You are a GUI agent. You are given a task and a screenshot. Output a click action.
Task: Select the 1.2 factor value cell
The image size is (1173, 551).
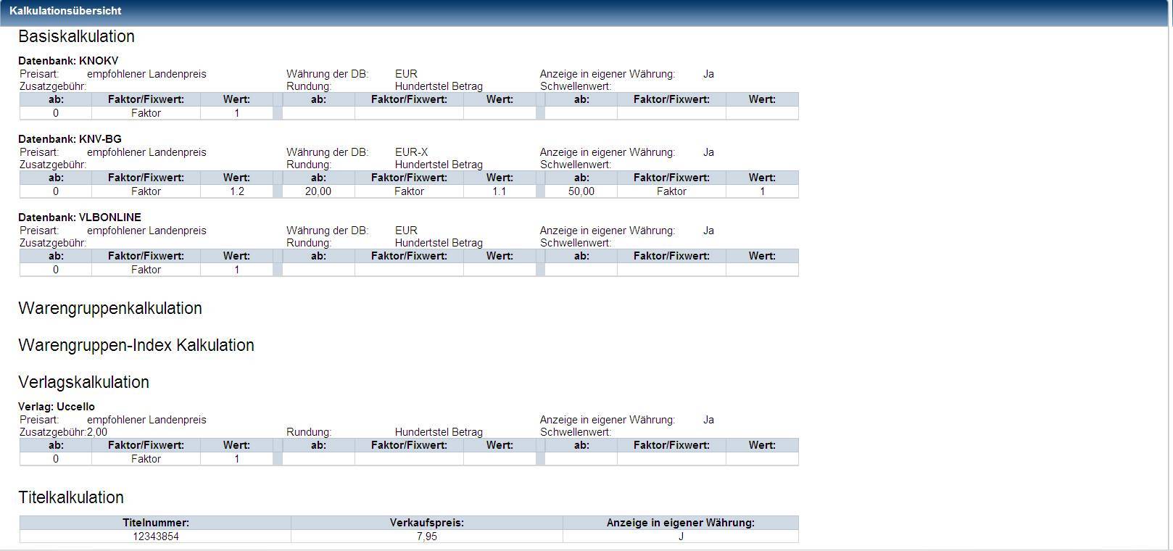click(x=236, y=191)
